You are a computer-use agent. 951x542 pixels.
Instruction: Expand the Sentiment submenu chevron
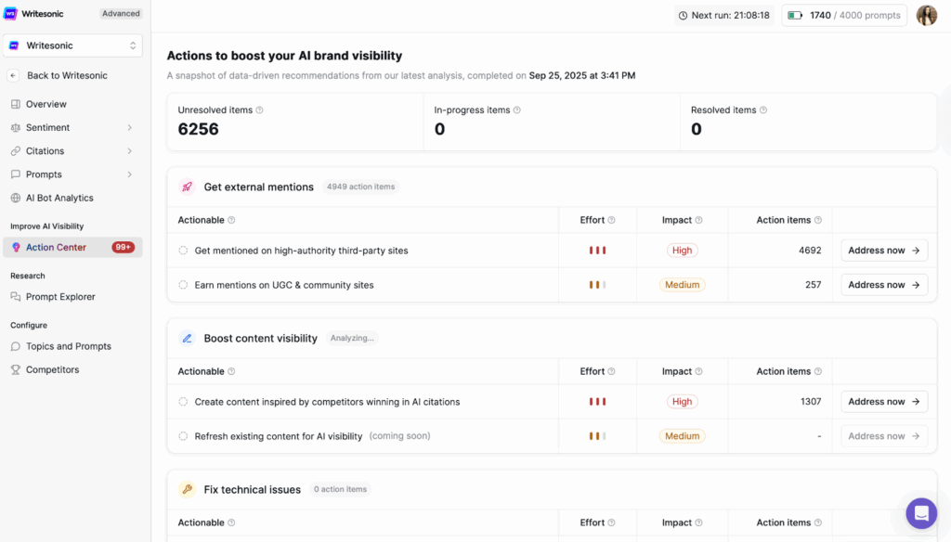[129, 128]
